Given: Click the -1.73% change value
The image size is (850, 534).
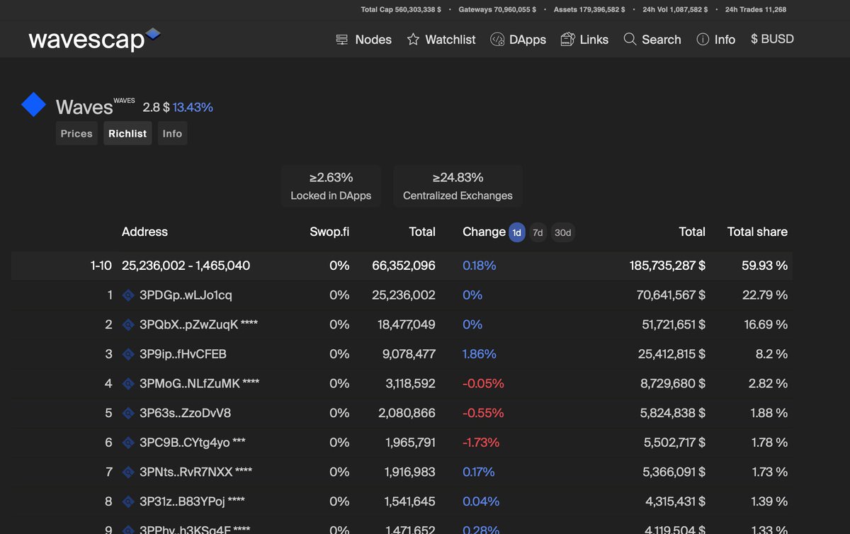Looking at the screenshot, I should 481,443.
